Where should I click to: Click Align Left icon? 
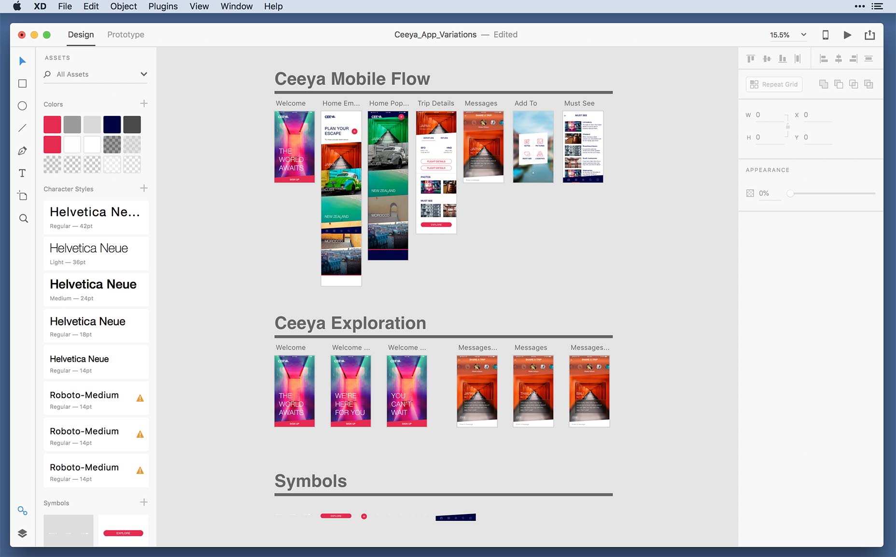pos(824,59)
